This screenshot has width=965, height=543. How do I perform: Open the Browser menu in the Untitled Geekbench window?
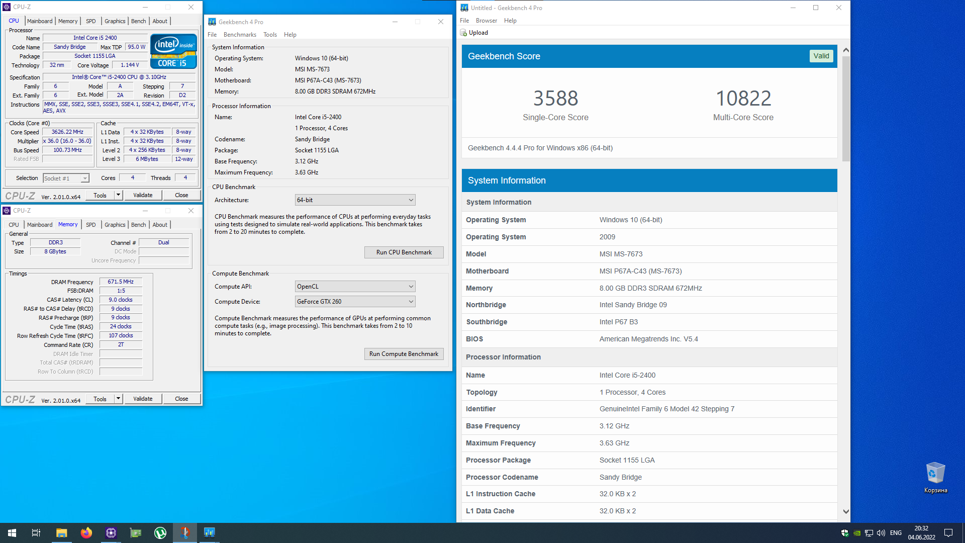[487, 21]
